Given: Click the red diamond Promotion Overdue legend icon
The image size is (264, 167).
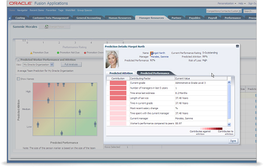Looking at the screenshot, I should (x=85, y=53).
